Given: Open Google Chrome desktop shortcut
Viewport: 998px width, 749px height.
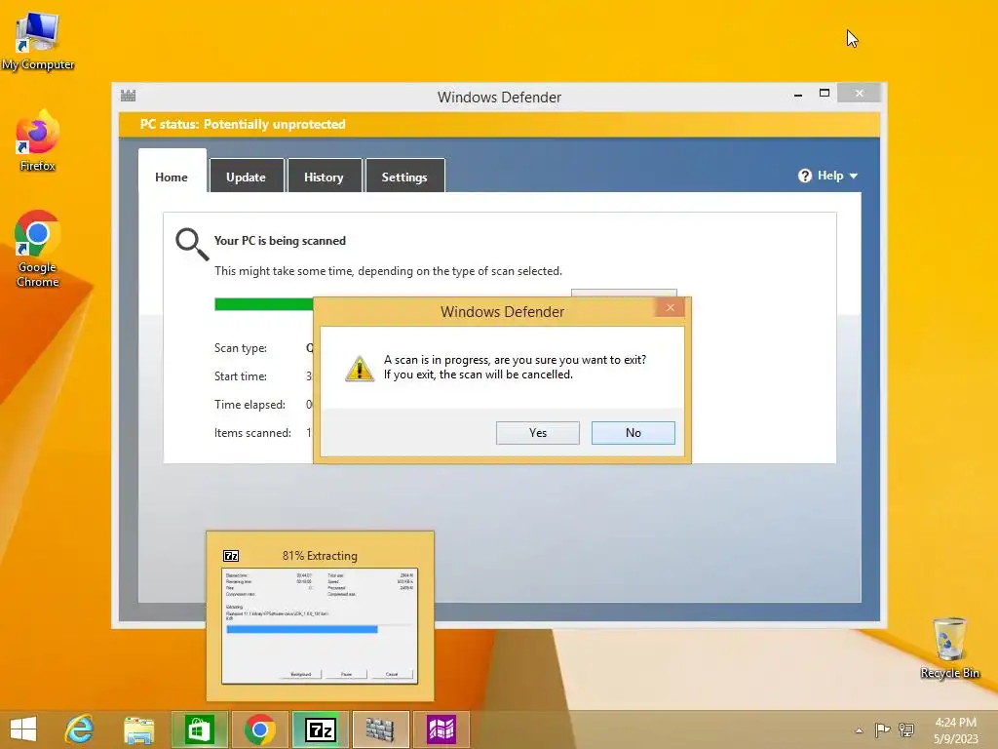Looking at the screenshot, I should [38, 250].
